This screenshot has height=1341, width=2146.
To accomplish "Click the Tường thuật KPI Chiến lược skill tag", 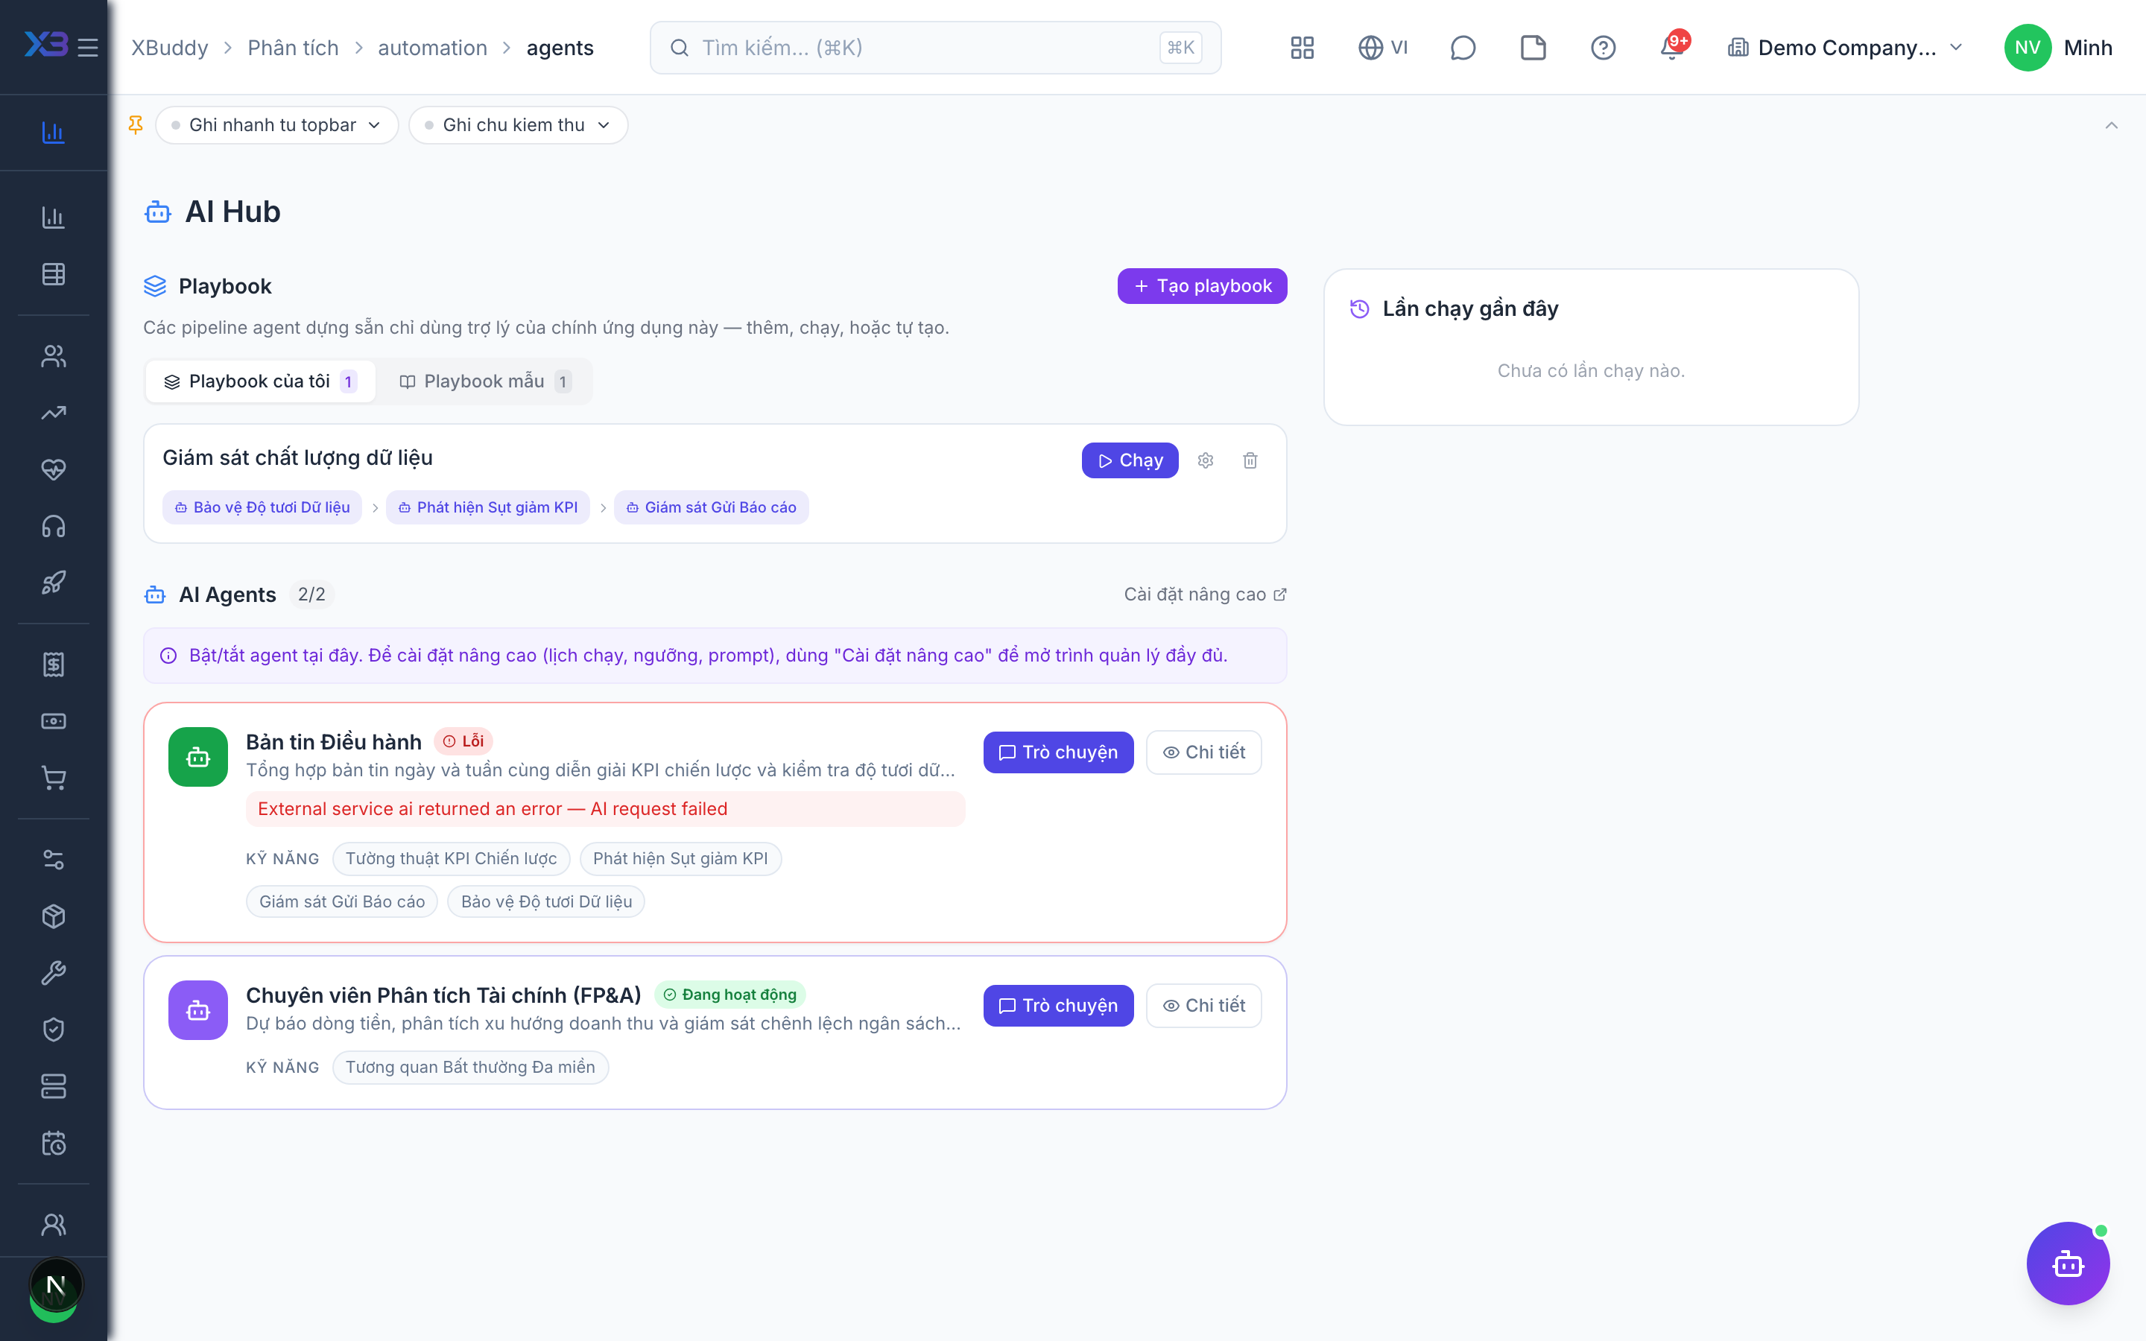I will tap(451, 858).
